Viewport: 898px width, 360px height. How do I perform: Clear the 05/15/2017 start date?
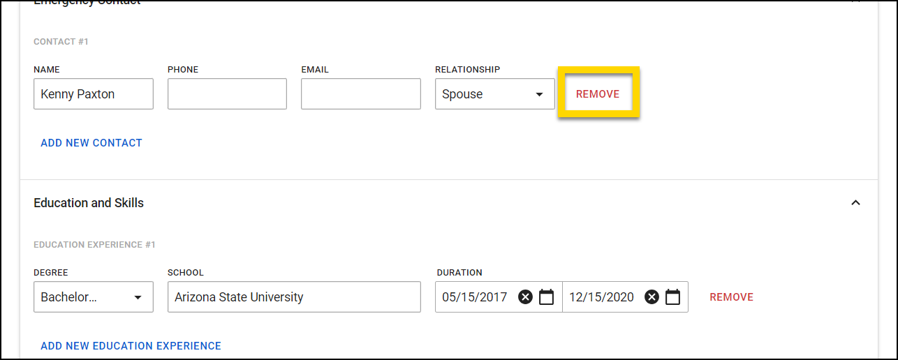(x=526, y=297)
